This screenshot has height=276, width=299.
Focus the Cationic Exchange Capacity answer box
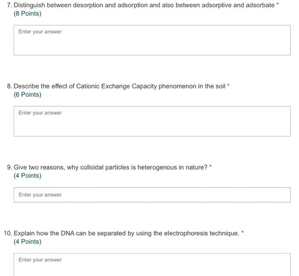click(152, 121)
